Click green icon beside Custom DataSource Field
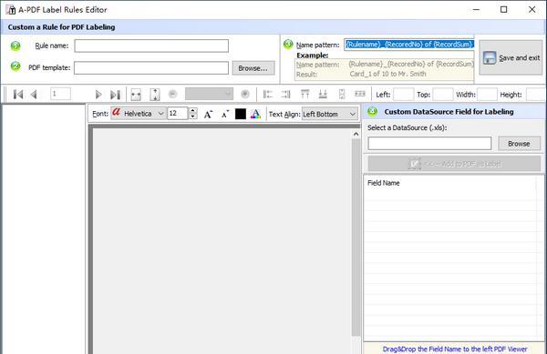Image resolution: width=547 pixels, height=354 pixels. [373, 111]
